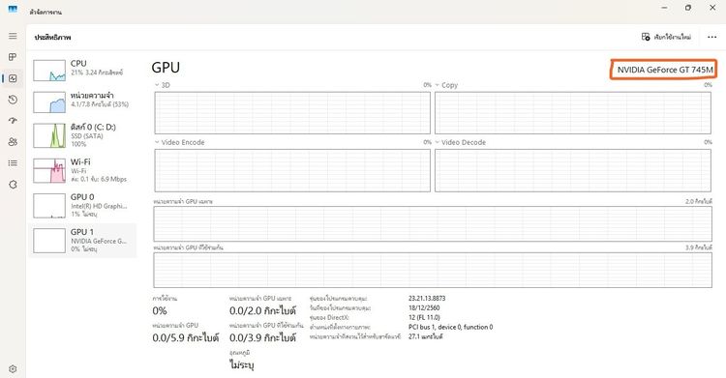Click the 27.1 reserved memory value

[x=426, y=336]
